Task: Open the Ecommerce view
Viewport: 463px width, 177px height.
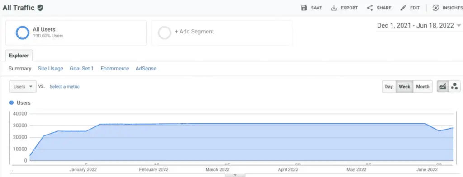Action: pyautogui.click(x=114, y=69)
